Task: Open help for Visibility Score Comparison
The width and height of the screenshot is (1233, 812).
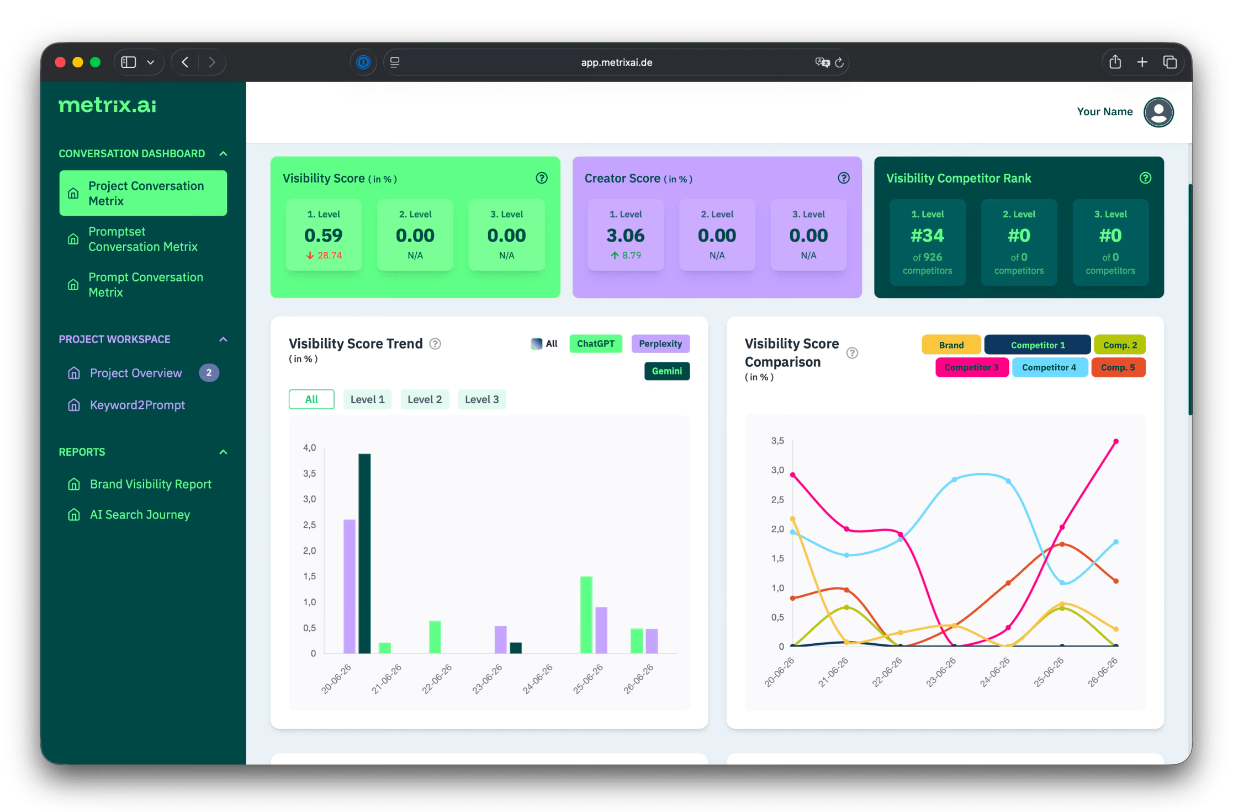Action: pos(852,353)
